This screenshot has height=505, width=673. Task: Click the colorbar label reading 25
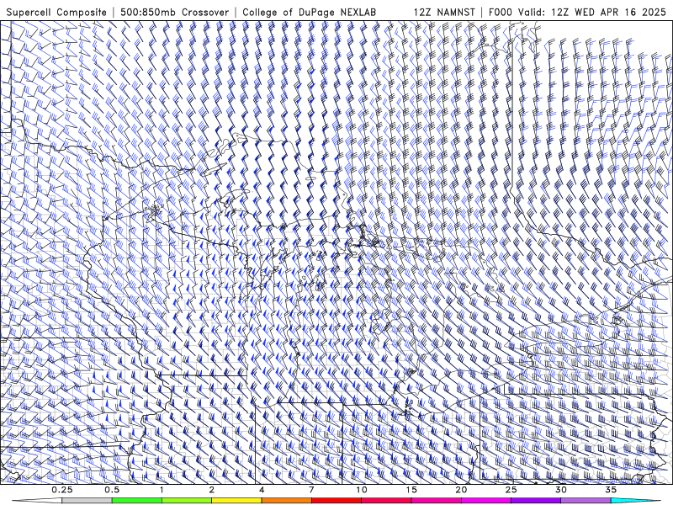point(511,490)
